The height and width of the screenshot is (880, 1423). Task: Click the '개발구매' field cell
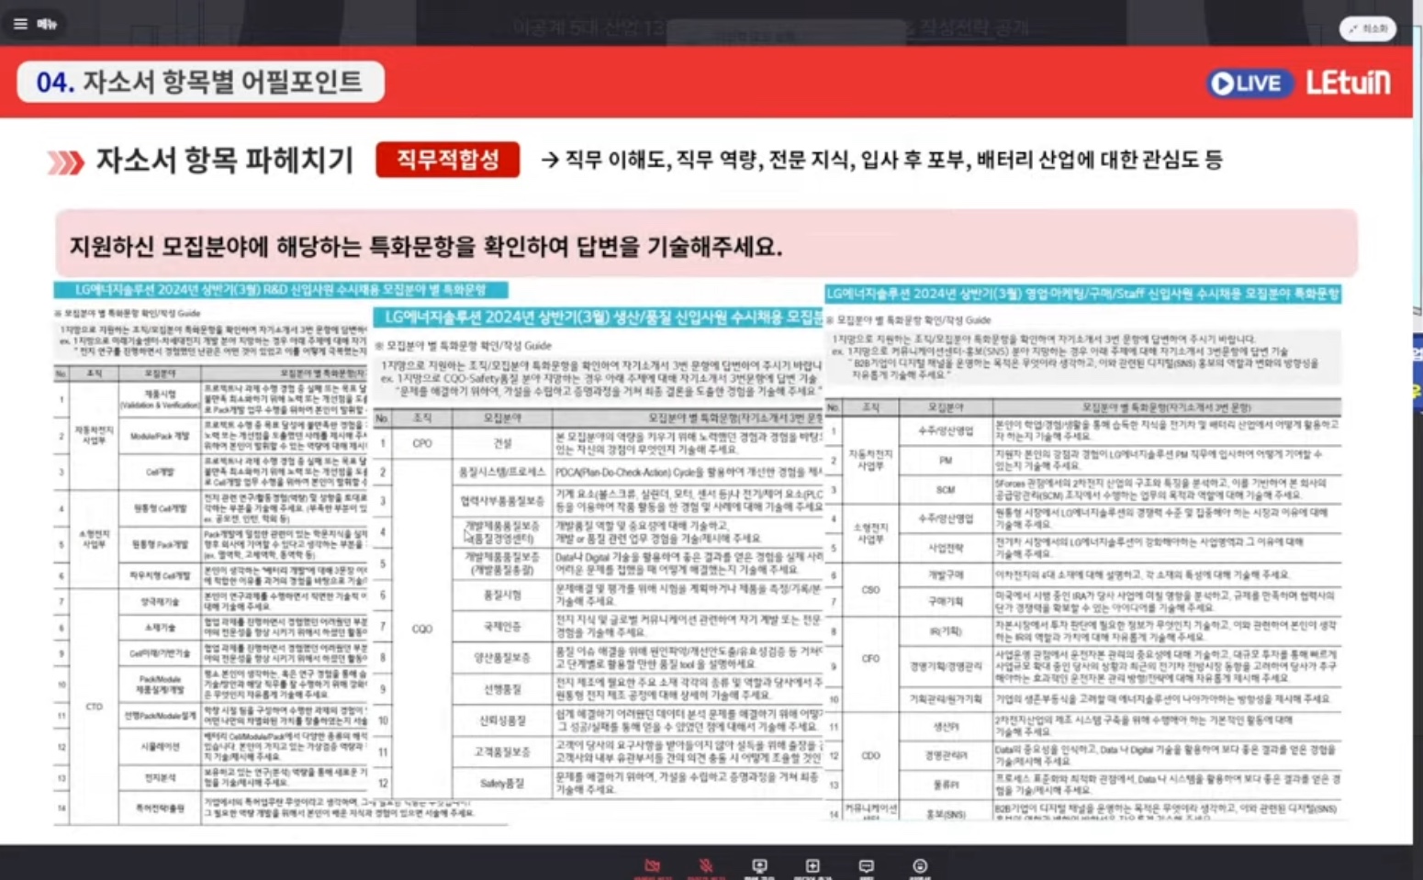point(946,574)
